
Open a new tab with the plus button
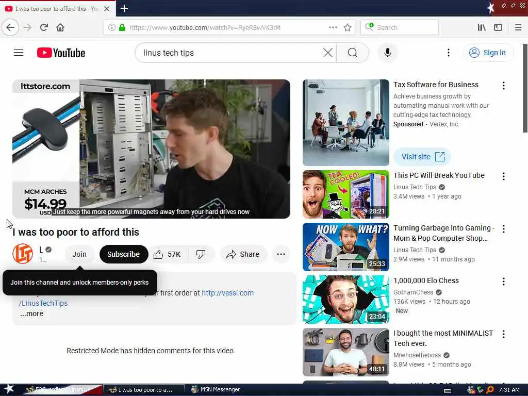[x=124, y=8]
